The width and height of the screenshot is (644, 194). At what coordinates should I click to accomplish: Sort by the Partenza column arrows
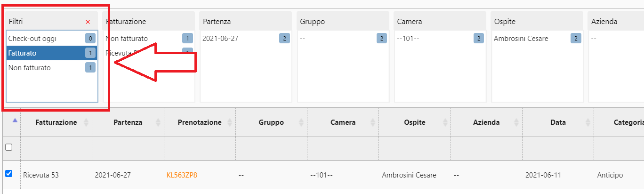coord(158,122)
